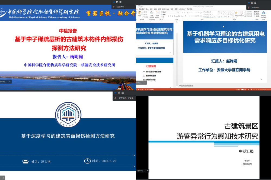Open the Insert ribbon tab
This screenshot has width=271, height=180.
pyautogui.click(x=147, y=9)
